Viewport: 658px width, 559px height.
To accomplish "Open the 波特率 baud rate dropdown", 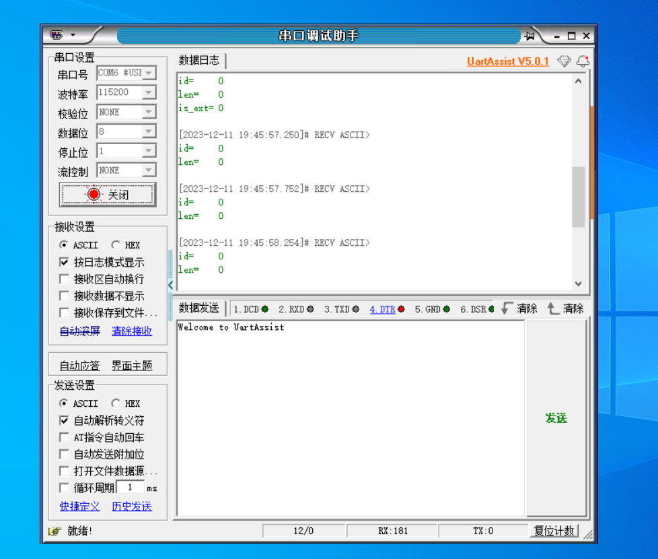I will [149, 92].
